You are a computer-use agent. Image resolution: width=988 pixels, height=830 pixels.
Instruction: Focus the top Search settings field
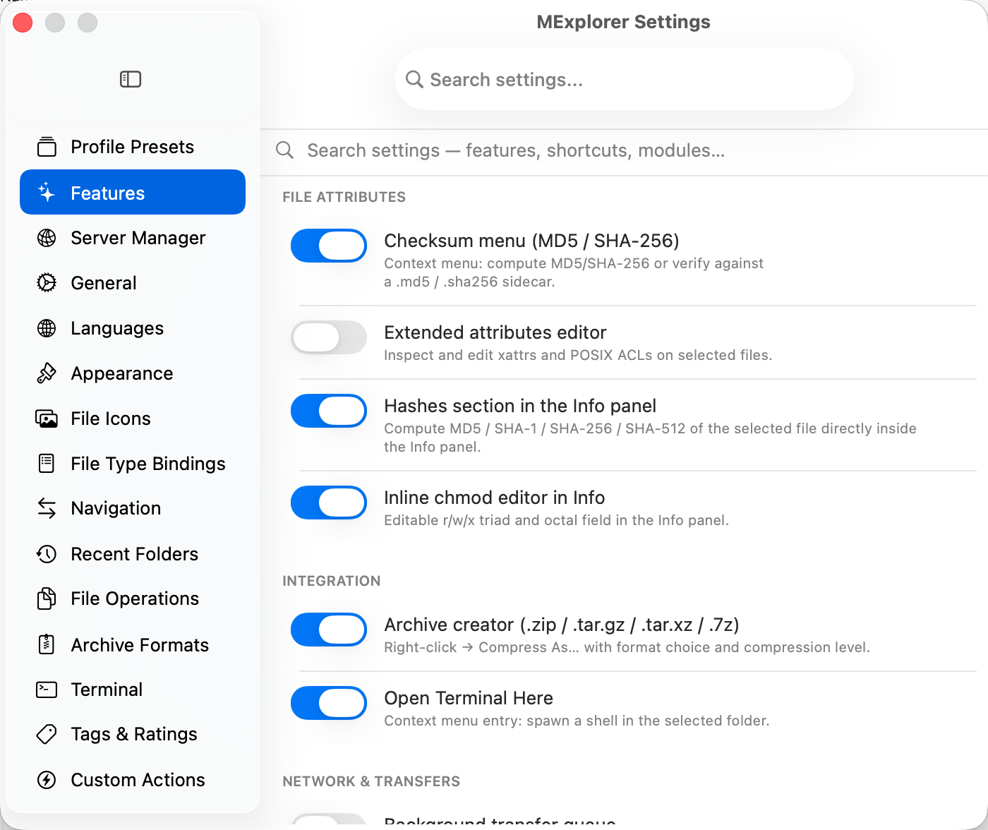[625, 79]
